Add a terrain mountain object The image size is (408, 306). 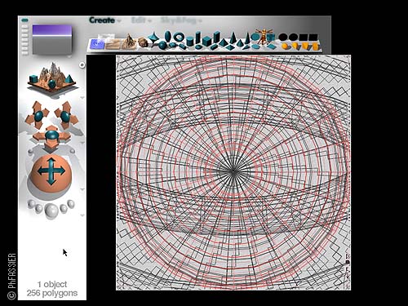click(129, 42)
